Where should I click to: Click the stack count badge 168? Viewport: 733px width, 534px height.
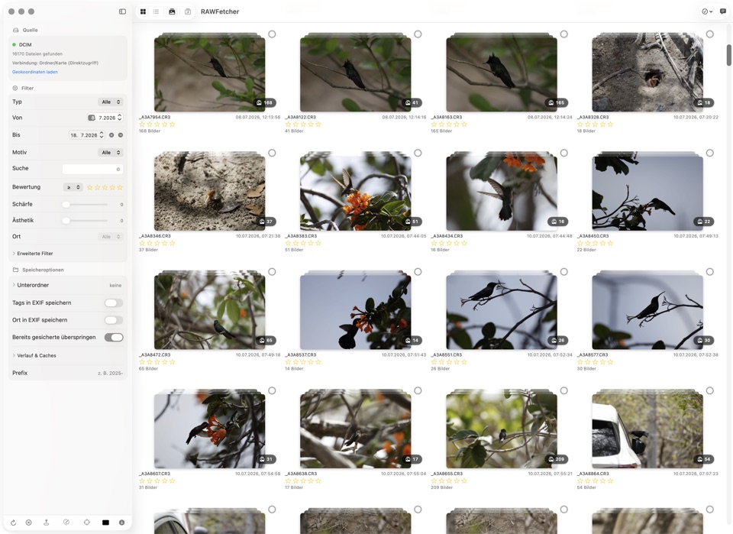point(264,103)
